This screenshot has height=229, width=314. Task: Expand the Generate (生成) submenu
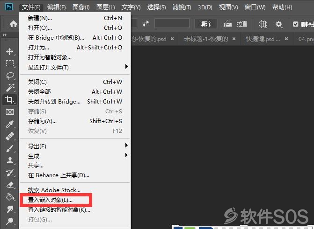coord(75,156)
